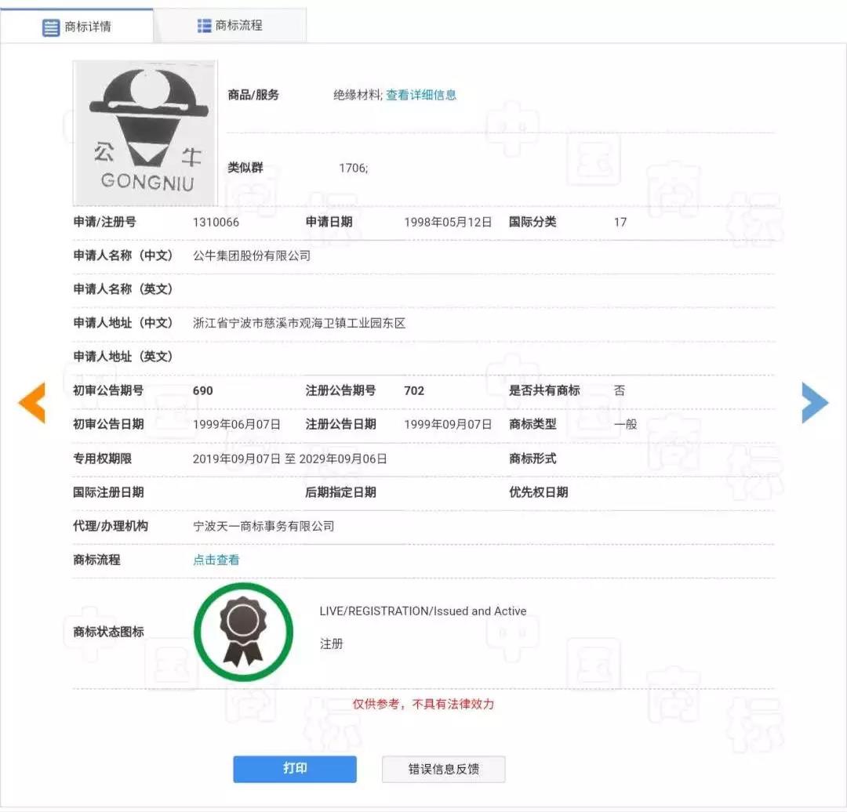Image resolution: width=847 pixels, height=812 pixels.
Task: Click the 商标形式 label
Action: (533, 459)
